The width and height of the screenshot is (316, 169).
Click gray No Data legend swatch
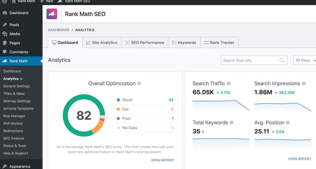click(118, 128)
